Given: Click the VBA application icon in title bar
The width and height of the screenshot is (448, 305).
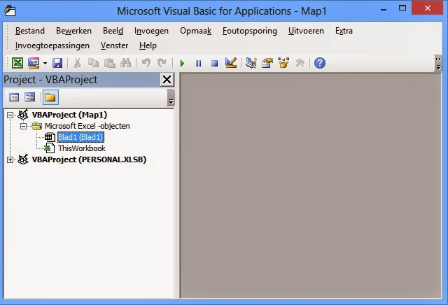Looking at the screenshot, I should [10, 11].
